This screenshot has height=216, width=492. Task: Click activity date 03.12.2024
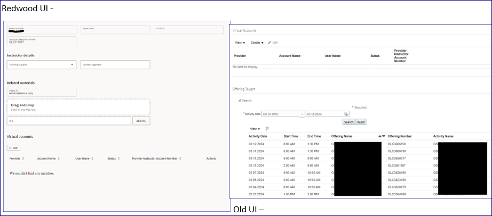coord(256,144)
